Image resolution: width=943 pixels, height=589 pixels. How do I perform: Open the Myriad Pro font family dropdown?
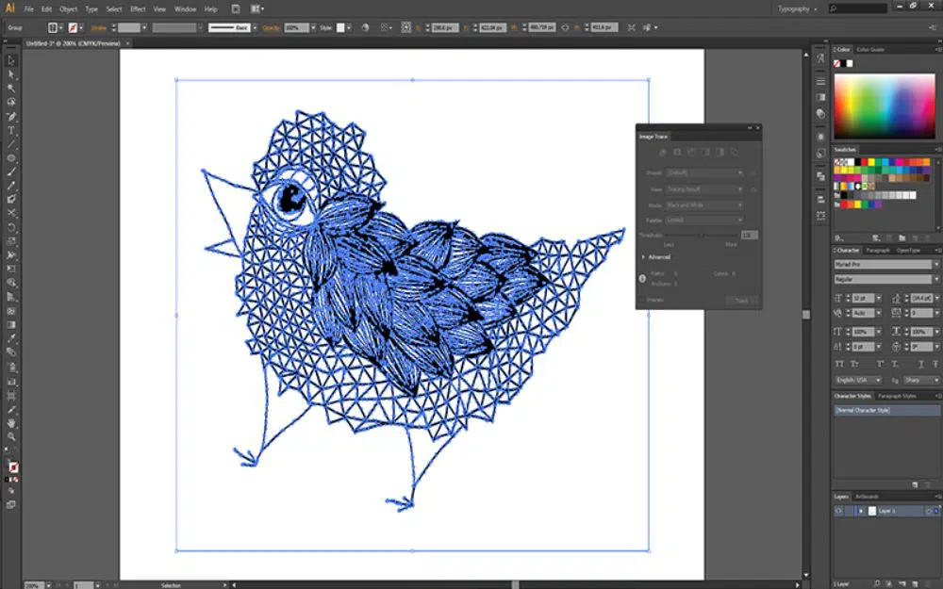click(x=885, y=265)
